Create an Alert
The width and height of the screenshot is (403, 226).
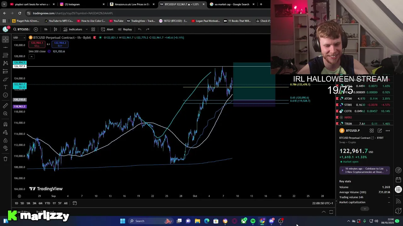(x=107, y=29)
